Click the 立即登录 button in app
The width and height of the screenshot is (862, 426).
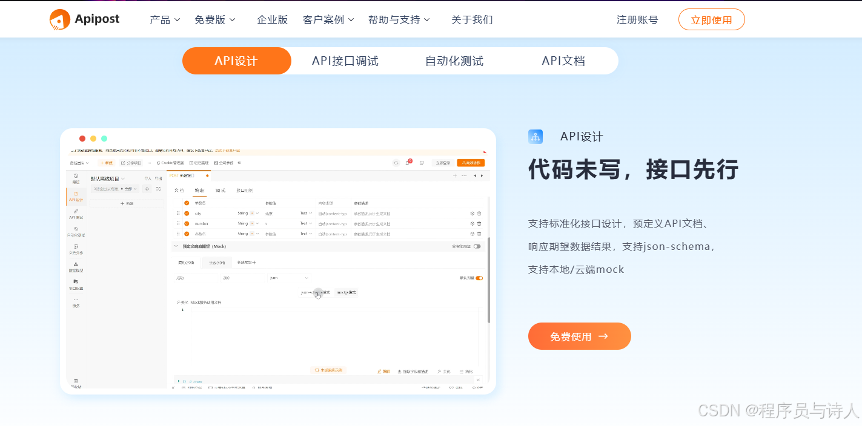[x=442, y=163]
